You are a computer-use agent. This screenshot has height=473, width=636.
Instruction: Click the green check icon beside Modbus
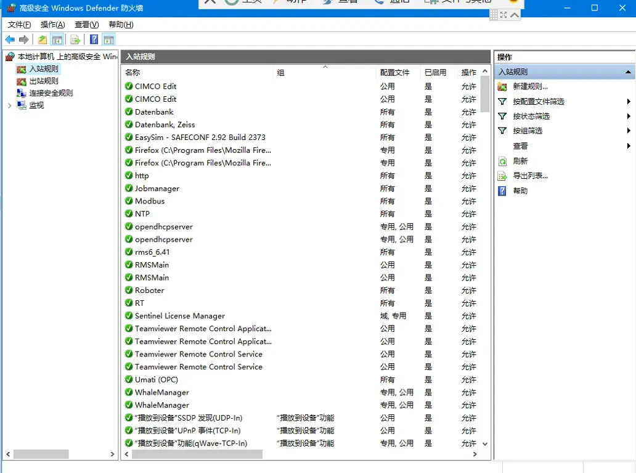(x=129, y=201)
